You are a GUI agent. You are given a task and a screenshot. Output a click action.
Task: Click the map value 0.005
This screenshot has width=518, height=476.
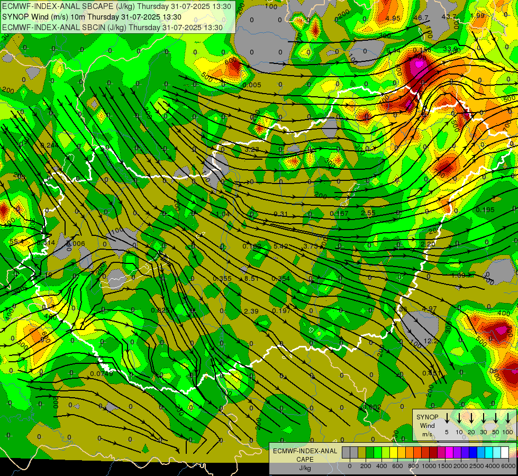tap(252, 85)
